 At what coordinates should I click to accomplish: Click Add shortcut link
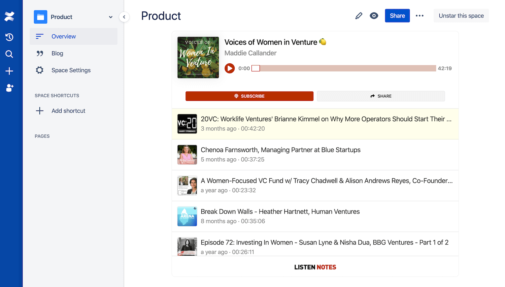coord(68,111)
